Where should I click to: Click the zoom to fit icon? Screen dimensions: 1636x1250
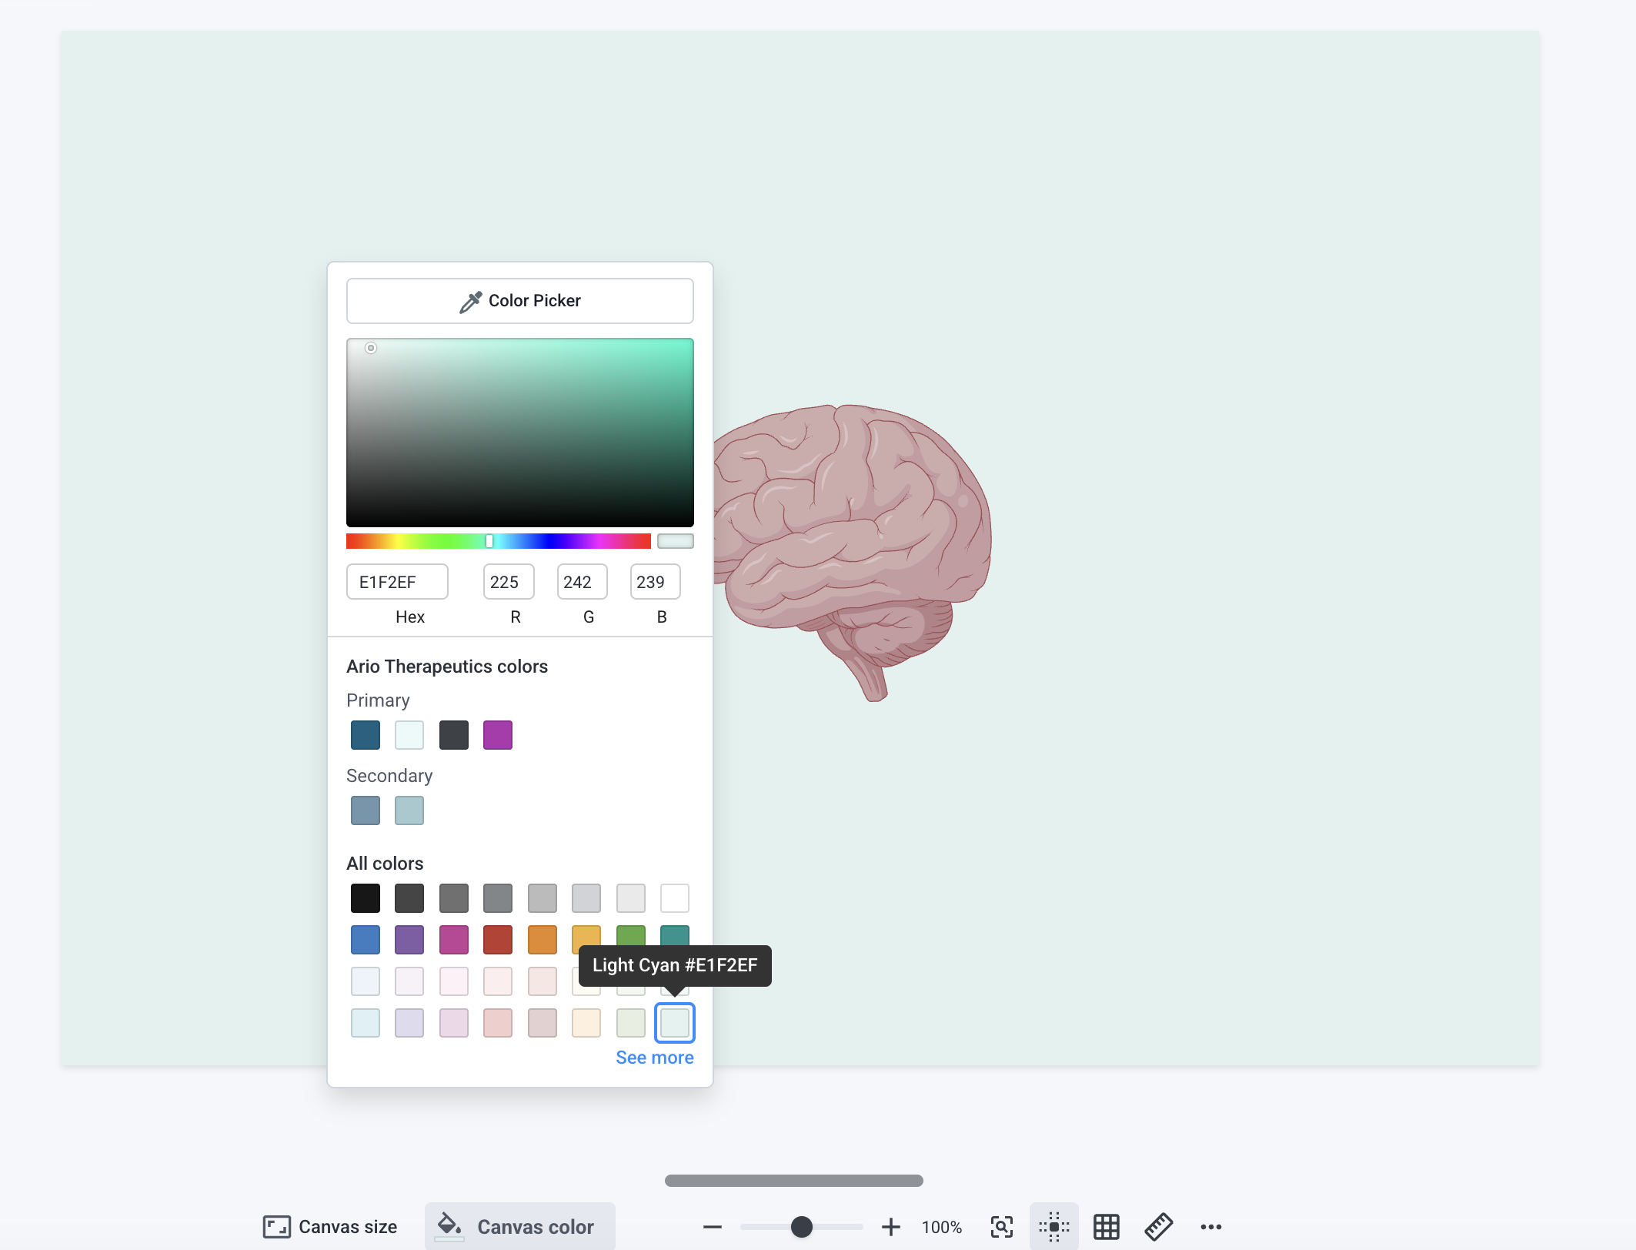click(x=1002, y=1227)
